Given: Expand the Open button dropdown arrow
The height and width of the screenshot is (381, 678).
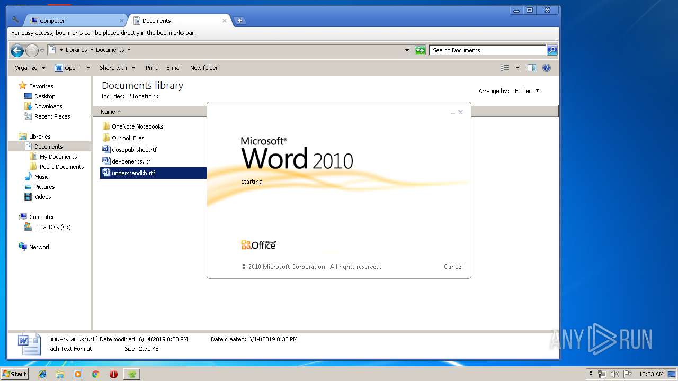Looking at the screenshot, I should (88, 68).
